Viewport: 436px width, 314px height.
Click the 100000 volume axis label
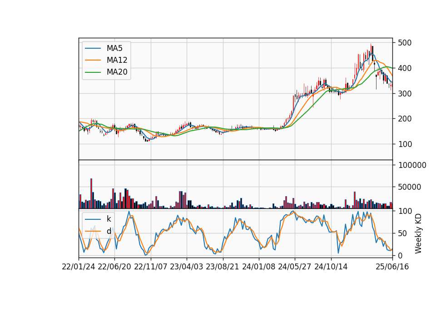click(x=412, y=165)
